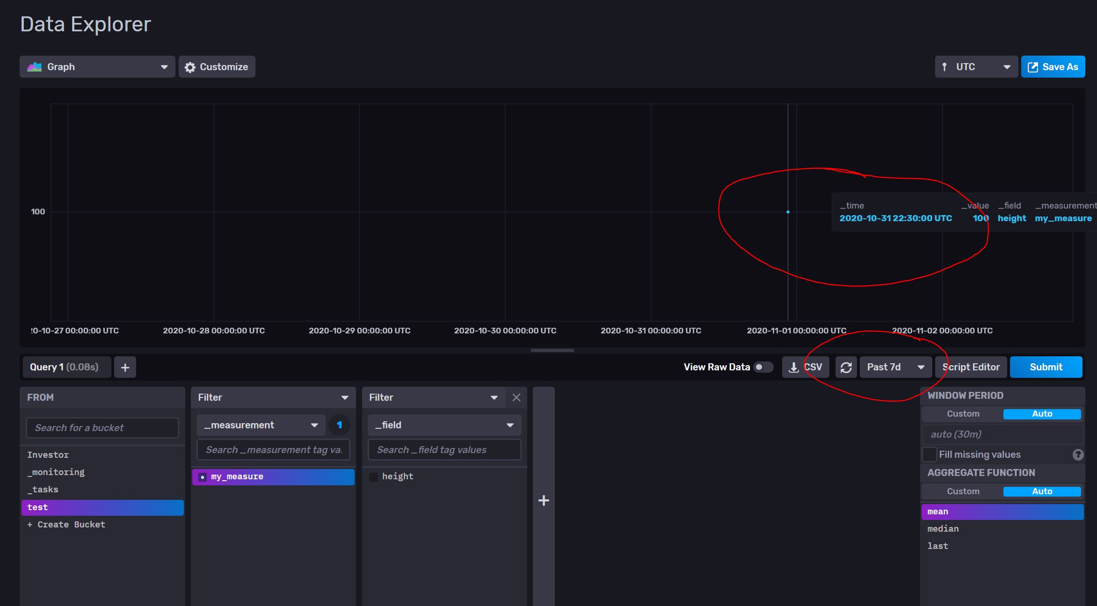Focus the Search _measurement tag values field

point(273,450)
